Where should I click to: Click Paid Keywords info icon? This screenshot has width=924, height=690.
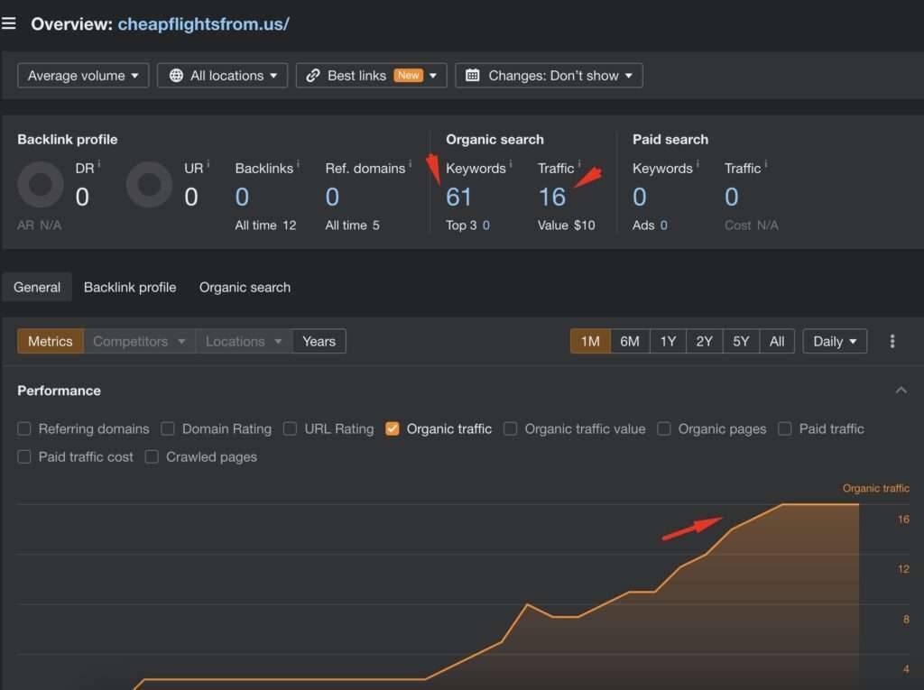[x=698, y=164]
